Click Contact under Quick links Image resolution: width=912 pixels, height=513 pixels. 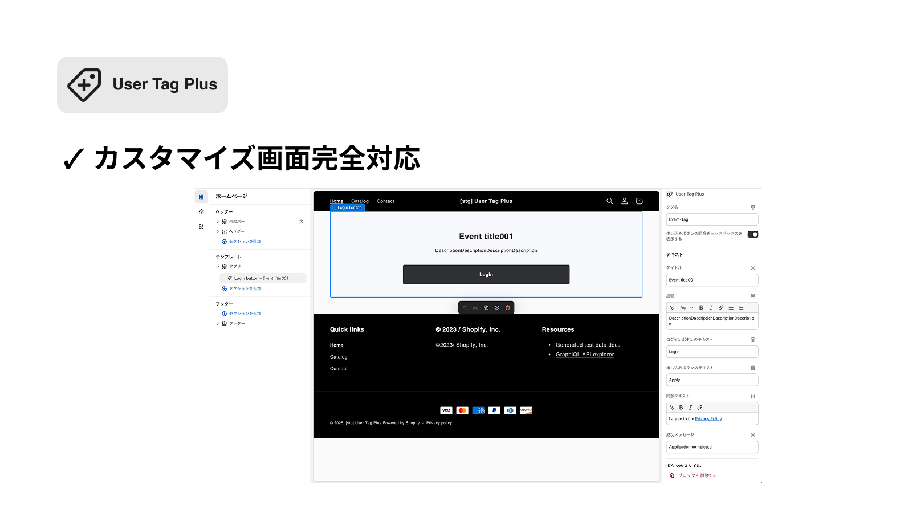click(x=339, y=369)
